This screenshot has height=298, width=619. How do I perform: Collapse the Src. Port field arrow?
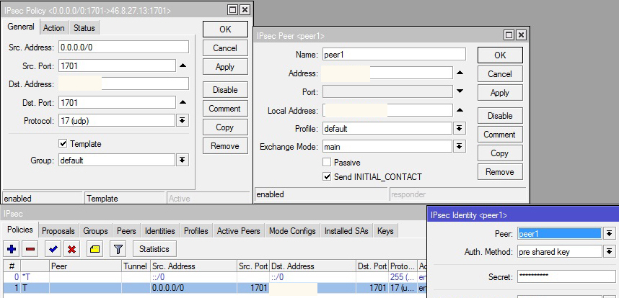(x=183, y=66)
